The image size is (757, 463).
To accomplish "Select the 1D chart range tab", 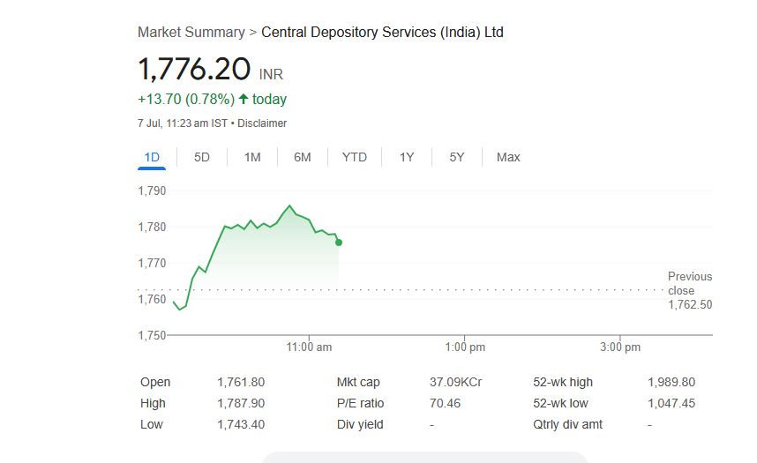I will 152,157.
